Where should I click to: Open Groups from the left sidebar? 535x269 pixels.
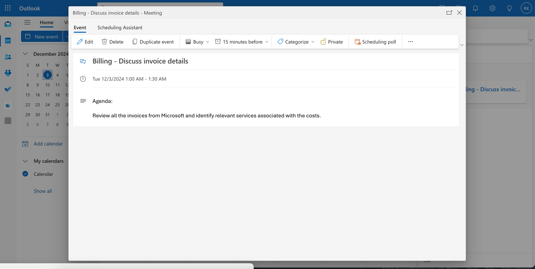point(8,73)
